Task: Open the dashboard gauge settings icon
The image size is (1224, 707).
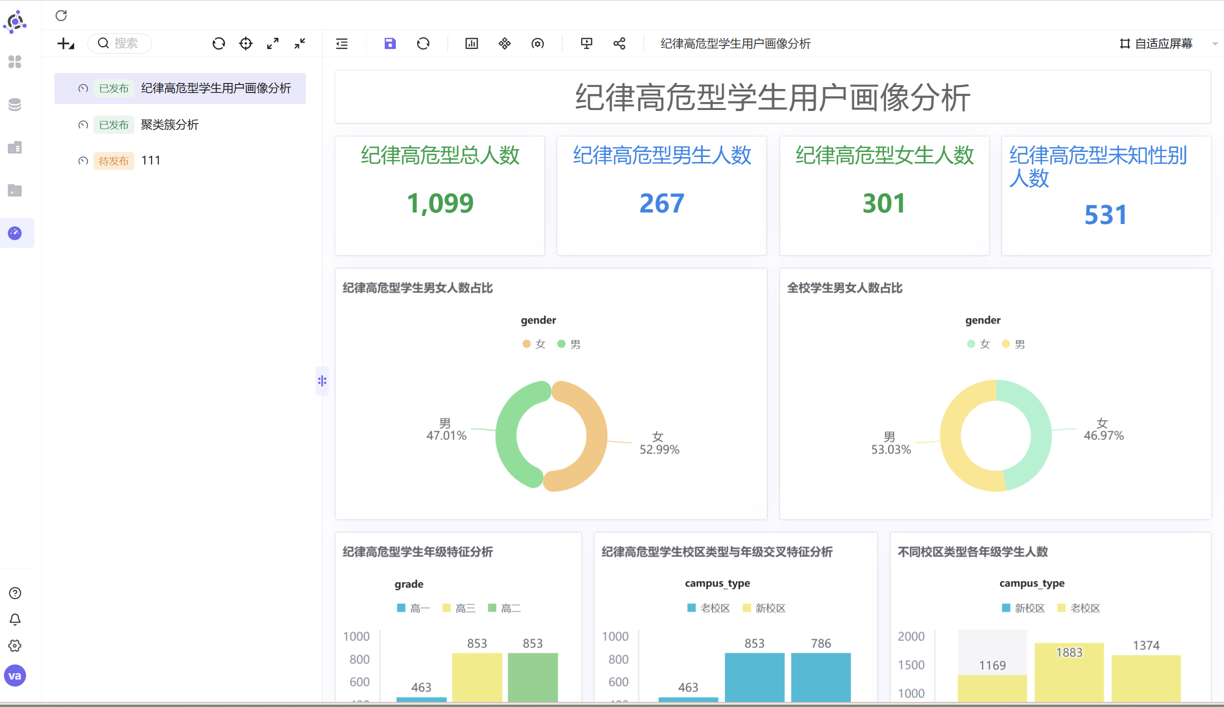Action: (x=537, y=43)
